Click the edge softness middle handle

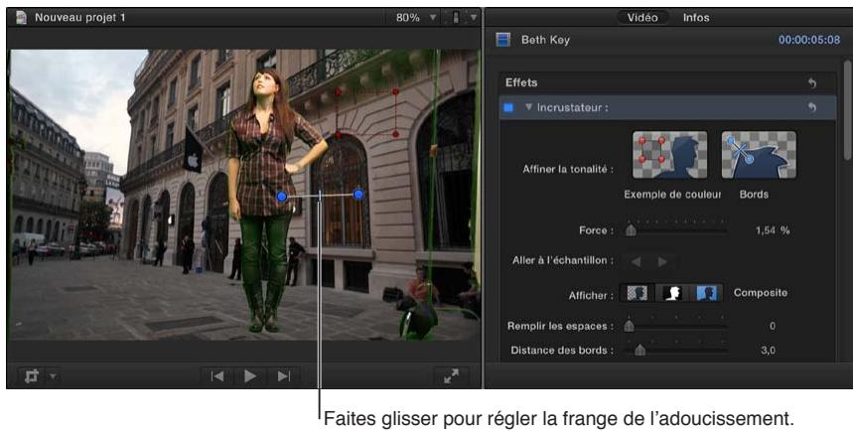[x=320, y=195]
